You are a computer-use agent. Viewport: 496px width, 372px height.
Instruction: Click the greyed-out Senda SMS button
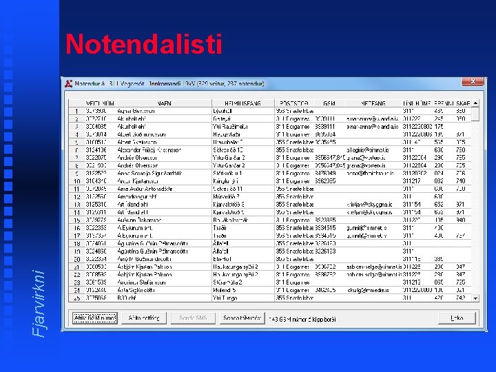coord(193,318)
